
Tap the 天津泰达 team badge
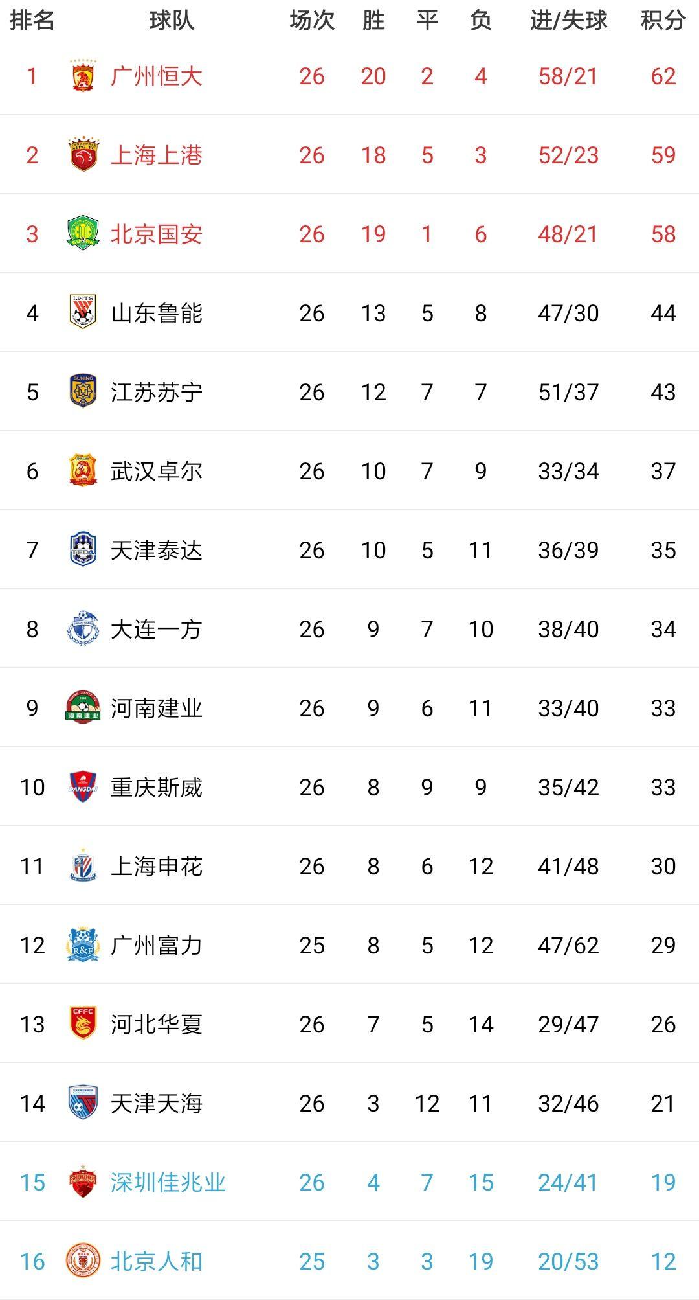(83, 550)
